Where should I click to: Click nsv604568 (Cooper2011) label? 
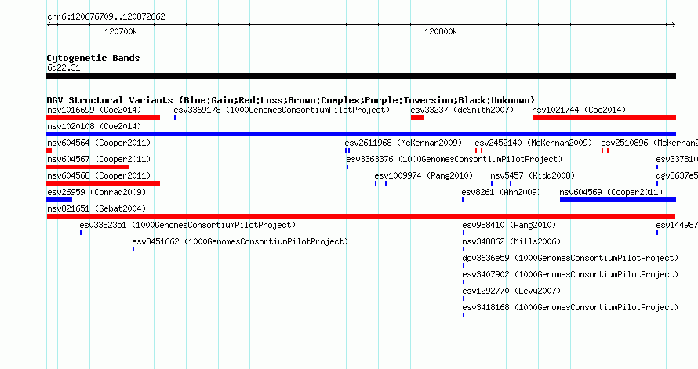point(99,175)
